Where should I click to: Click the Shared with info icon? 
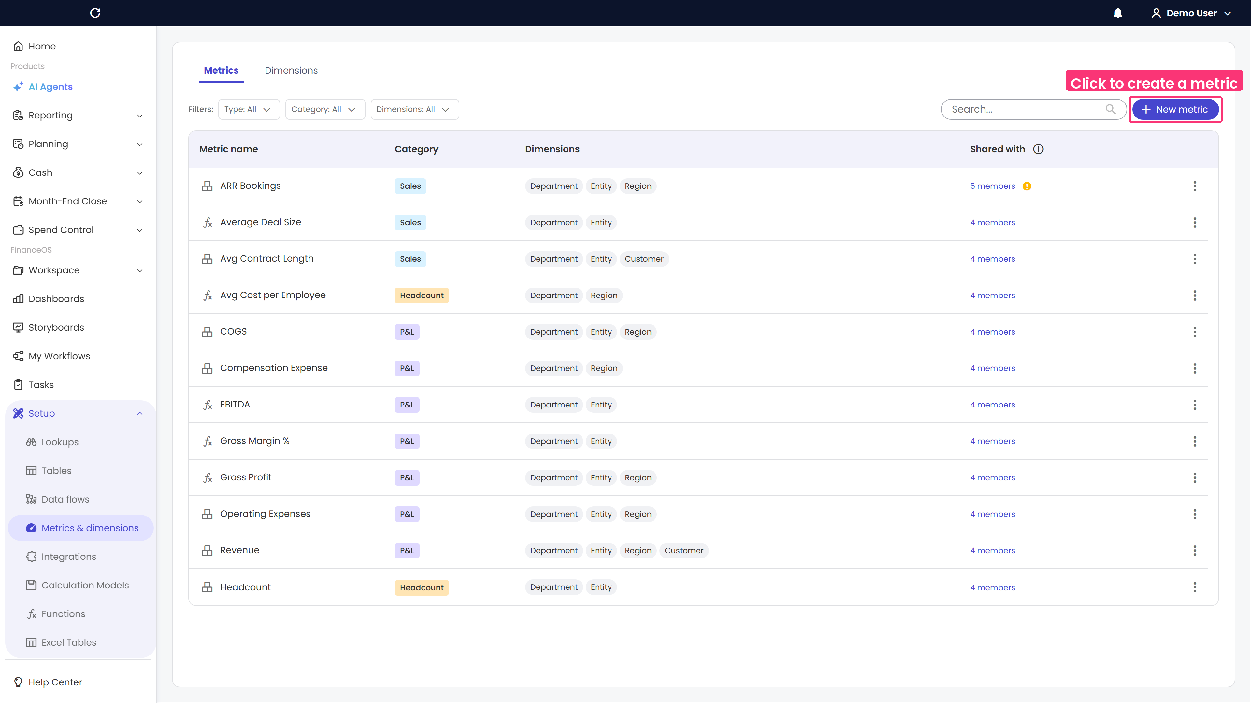coord(1038,149)
